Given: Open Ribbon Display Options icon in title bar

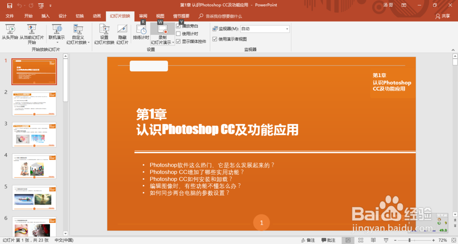Looking at the screenshot, I should click(404, 5).
